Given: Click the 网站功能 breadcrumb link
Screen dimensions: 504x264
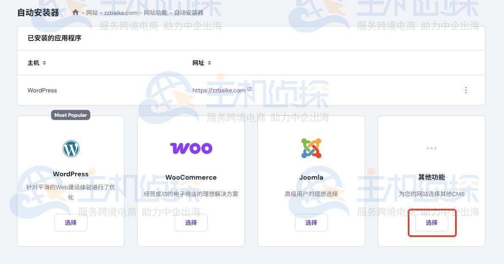Looking at the screenshot, I should pyautogui.click(x=155, y=13).
